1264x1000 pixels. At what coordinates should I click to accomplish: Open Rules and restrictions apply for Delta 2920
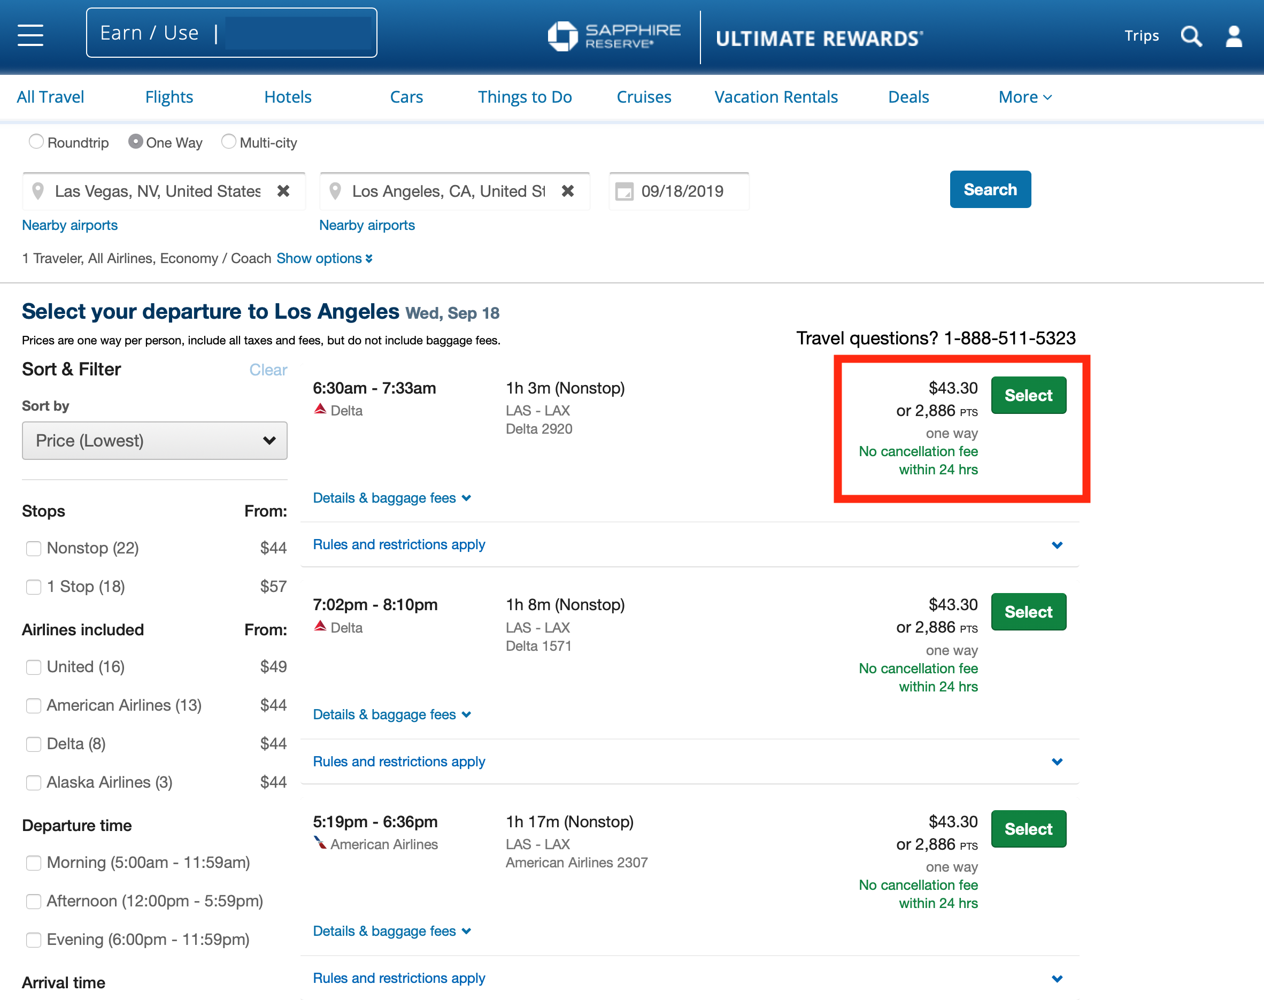pos(399,545)
